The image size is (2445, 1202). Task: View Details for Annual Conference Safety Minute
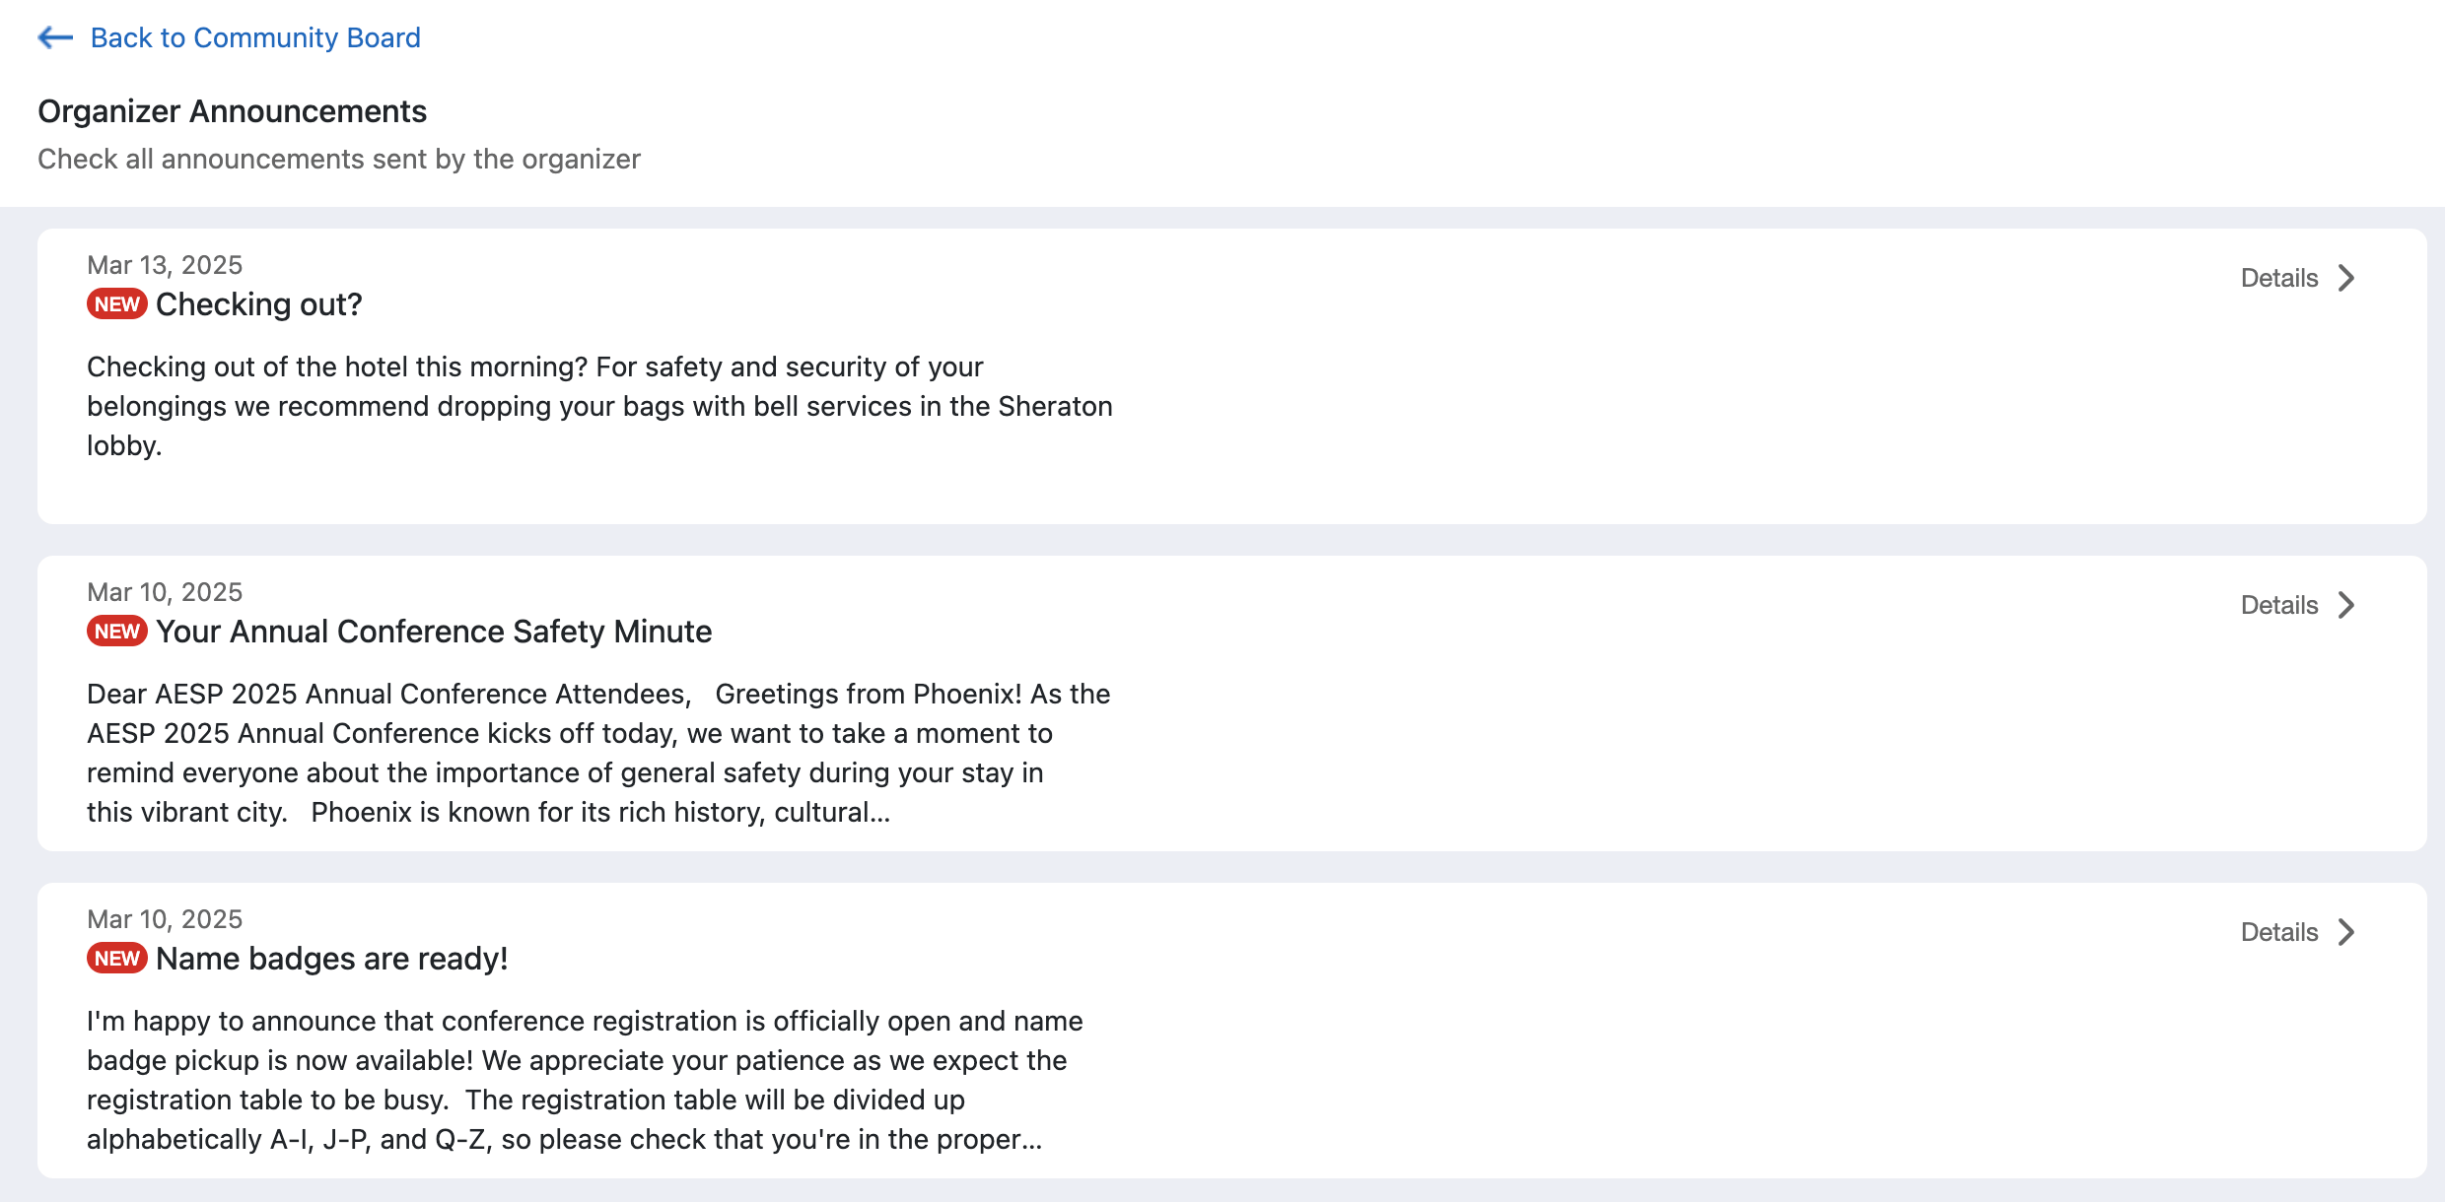2278,605
